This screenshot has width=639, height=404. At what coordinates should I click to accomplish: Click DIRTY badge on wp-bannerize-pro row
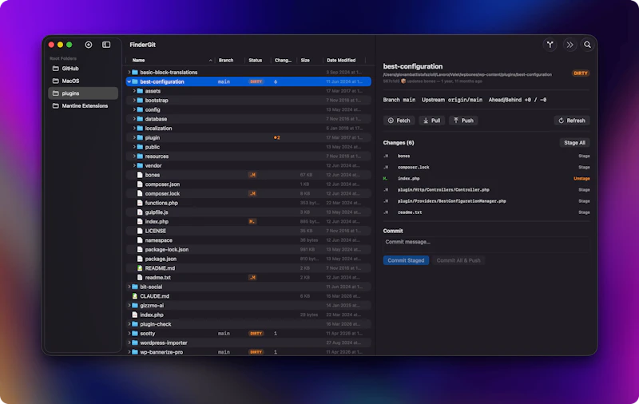click(256, 352)
